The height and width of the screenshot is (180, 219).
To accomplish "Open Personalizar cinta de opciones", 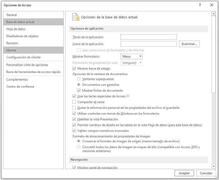I will [x=33, y=65].
